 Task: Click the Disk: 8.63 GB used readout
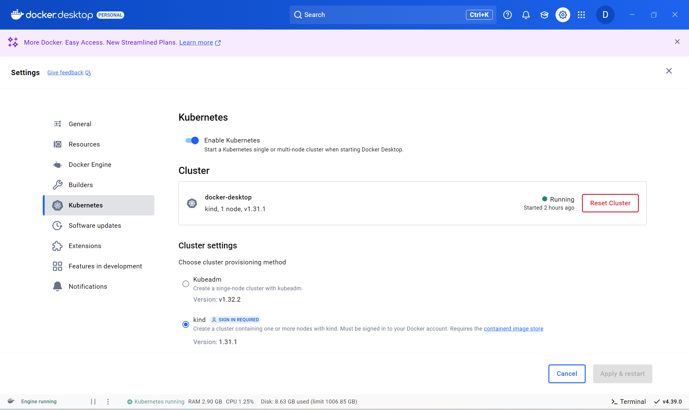pyautogui.click(x=309, y=402)
